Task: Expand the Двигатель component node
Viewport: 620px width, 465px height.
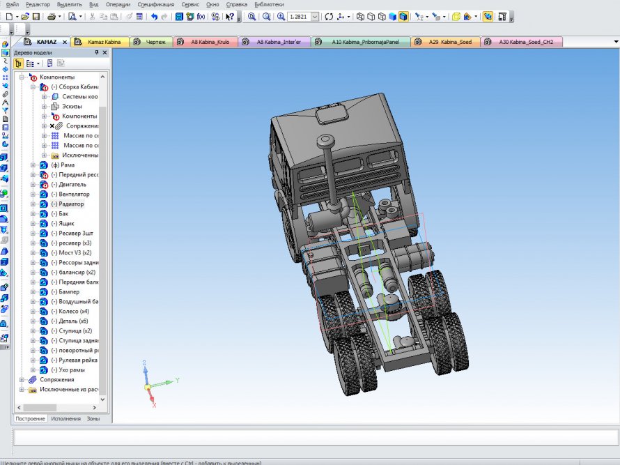Action: tap(33, 185)
